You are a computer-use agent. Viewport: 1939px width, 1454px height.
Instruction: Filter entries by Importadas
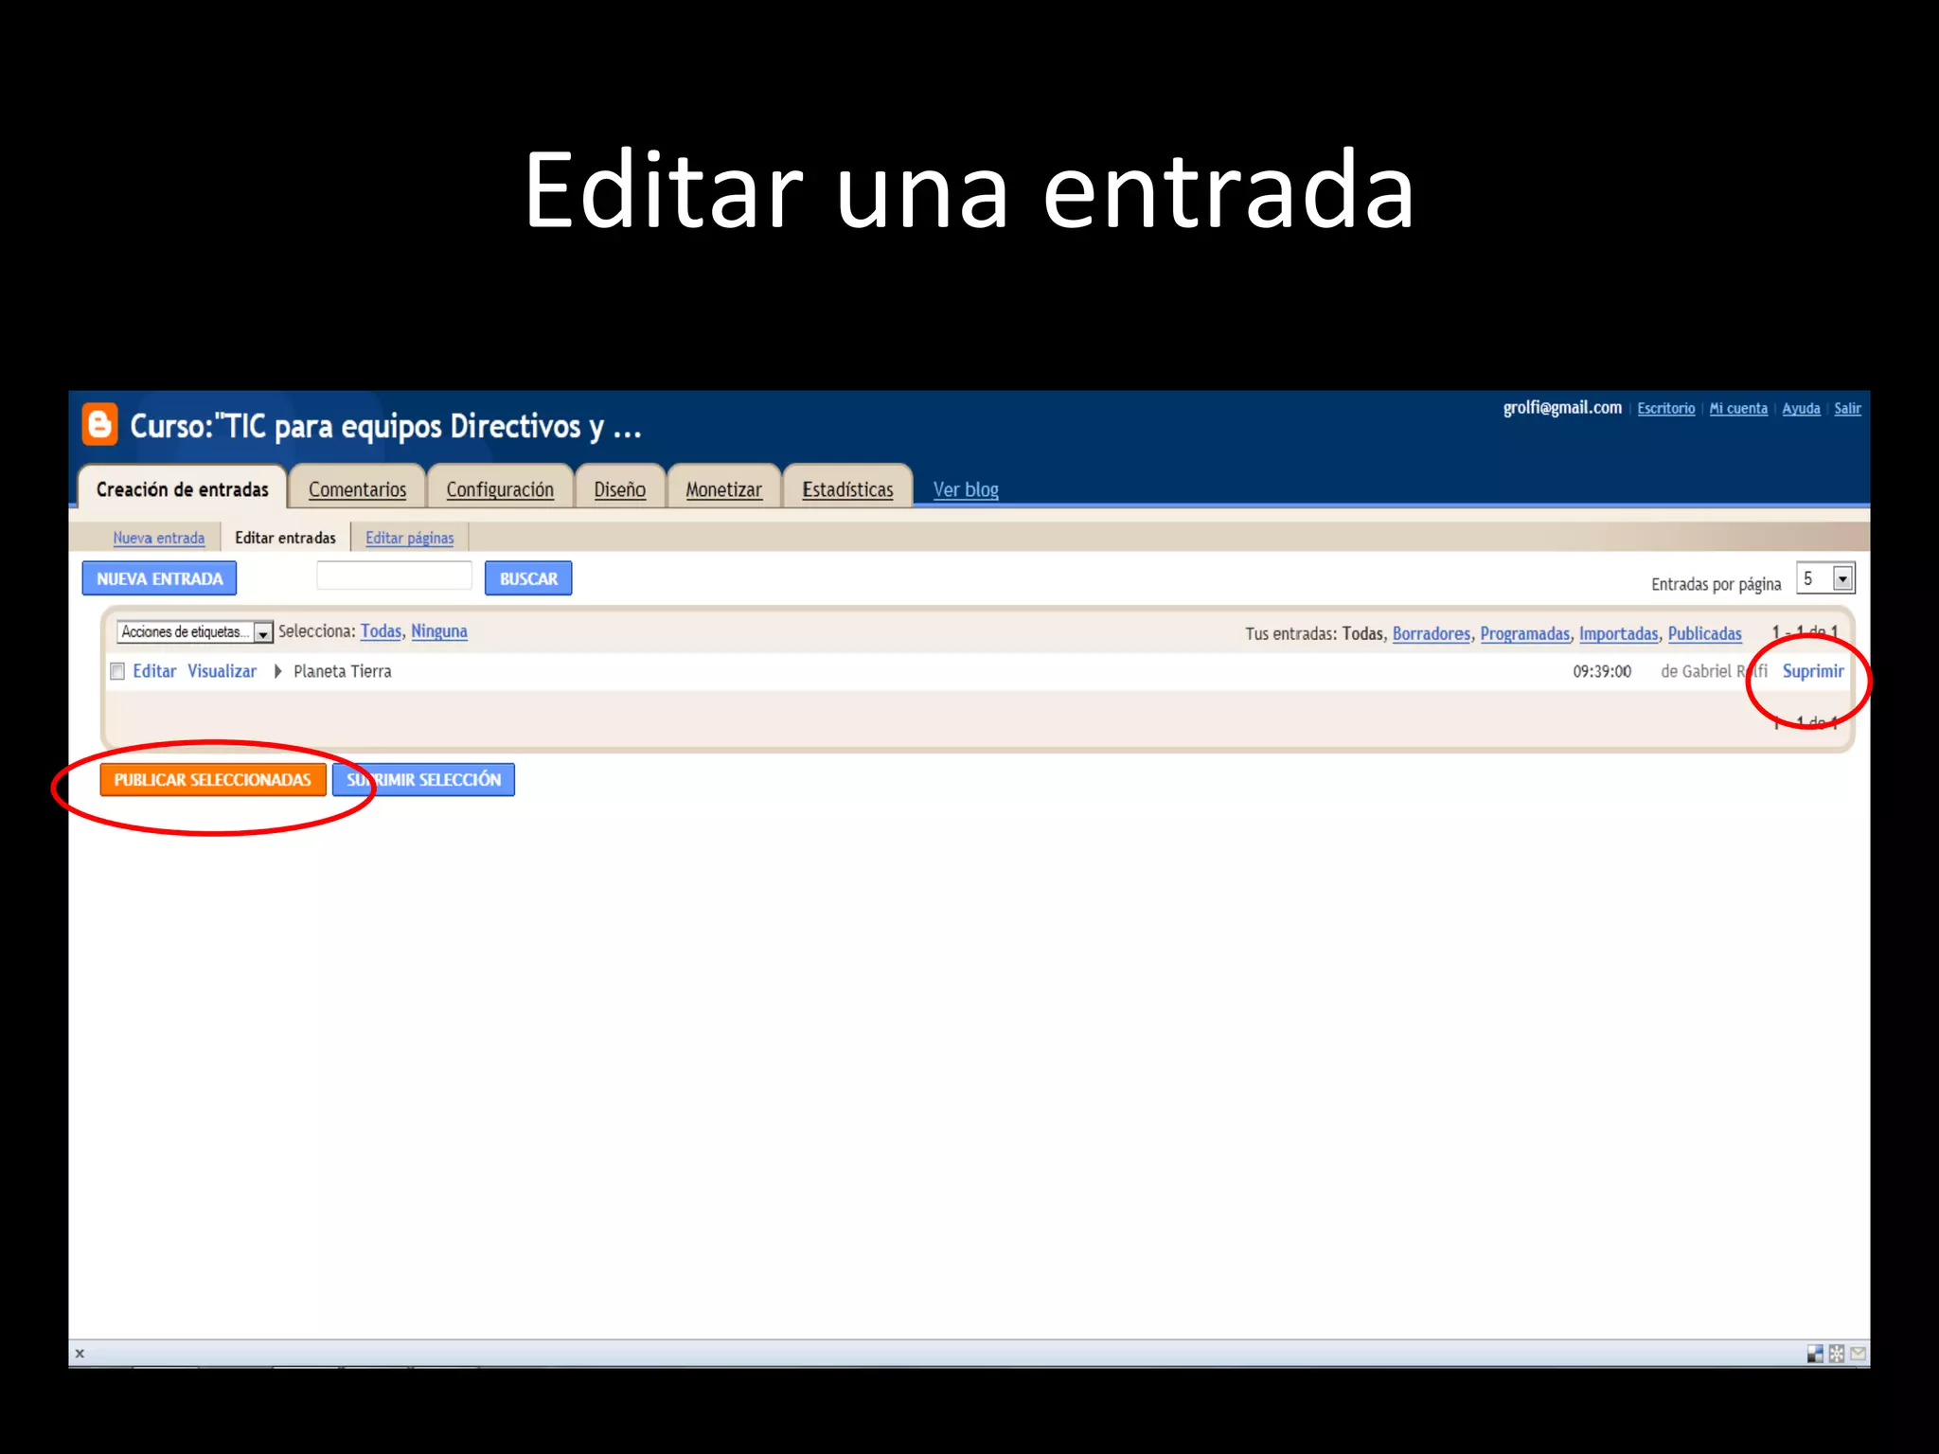coord(1619,633)
